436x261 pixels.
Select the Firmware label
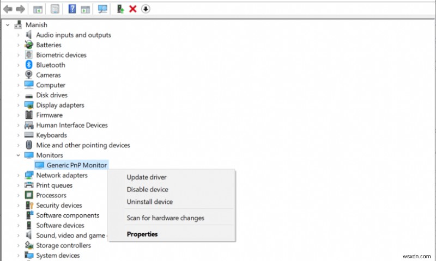49,115
